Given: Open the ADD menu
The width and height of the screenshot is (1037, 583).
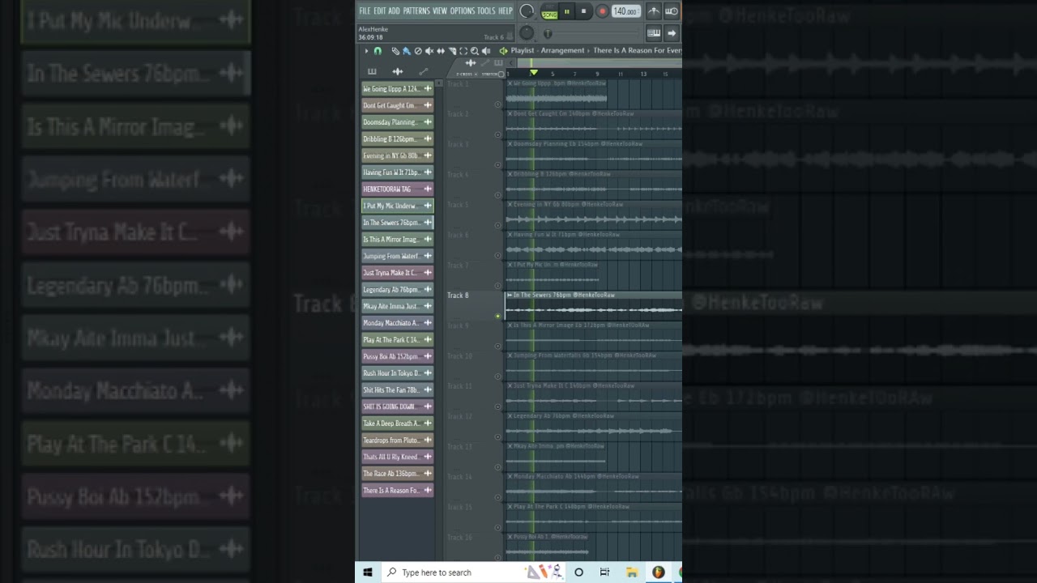Looking at the screenshot, I should tap(394, 11).
